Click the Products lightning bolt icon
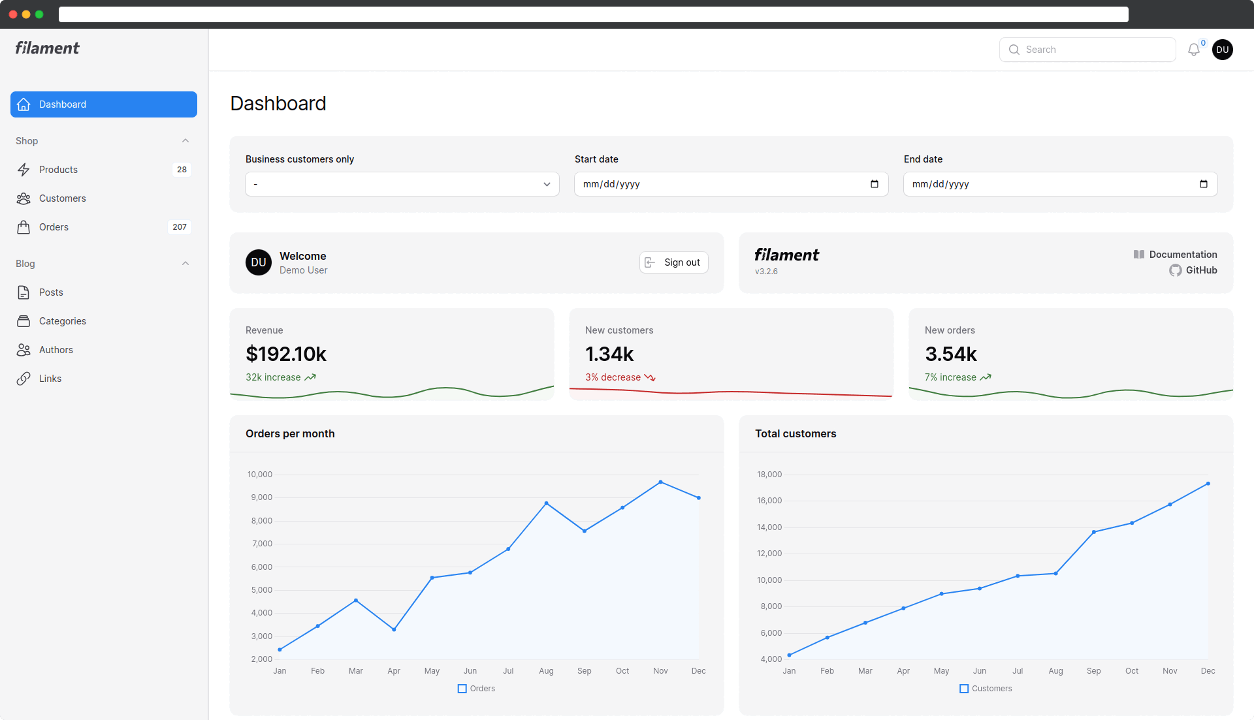The image size is (1254, 720). pos(24,170)
